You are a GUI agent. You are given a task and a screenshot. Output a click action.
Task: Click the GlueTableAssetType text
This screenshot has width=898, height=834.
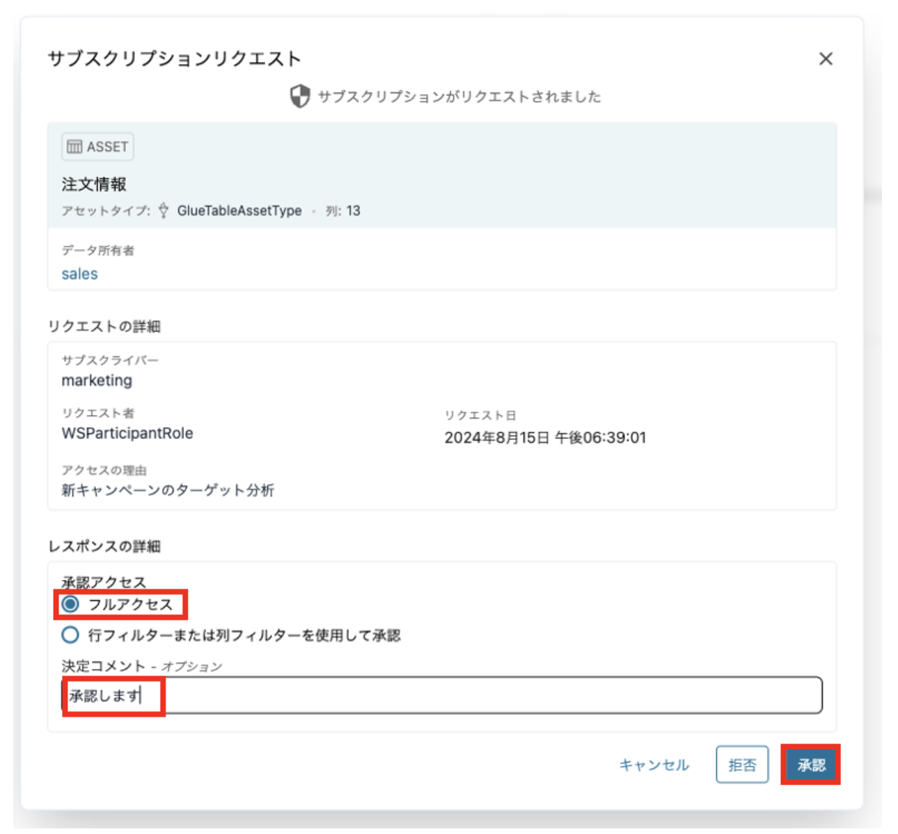[239, 210]
